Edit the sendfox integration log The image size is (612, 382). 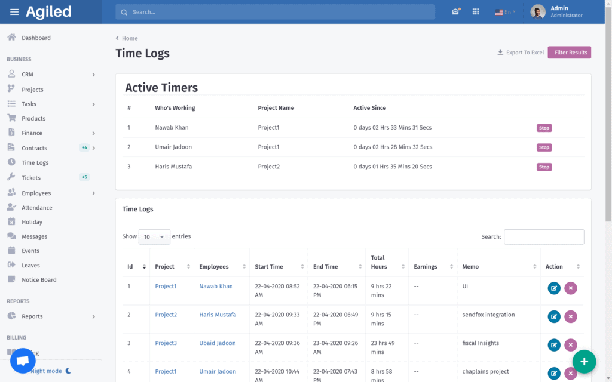point(554,316)
